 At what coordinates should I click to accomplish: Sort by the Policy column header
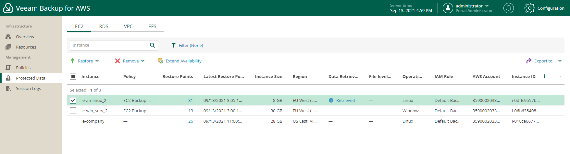(130, 76)
